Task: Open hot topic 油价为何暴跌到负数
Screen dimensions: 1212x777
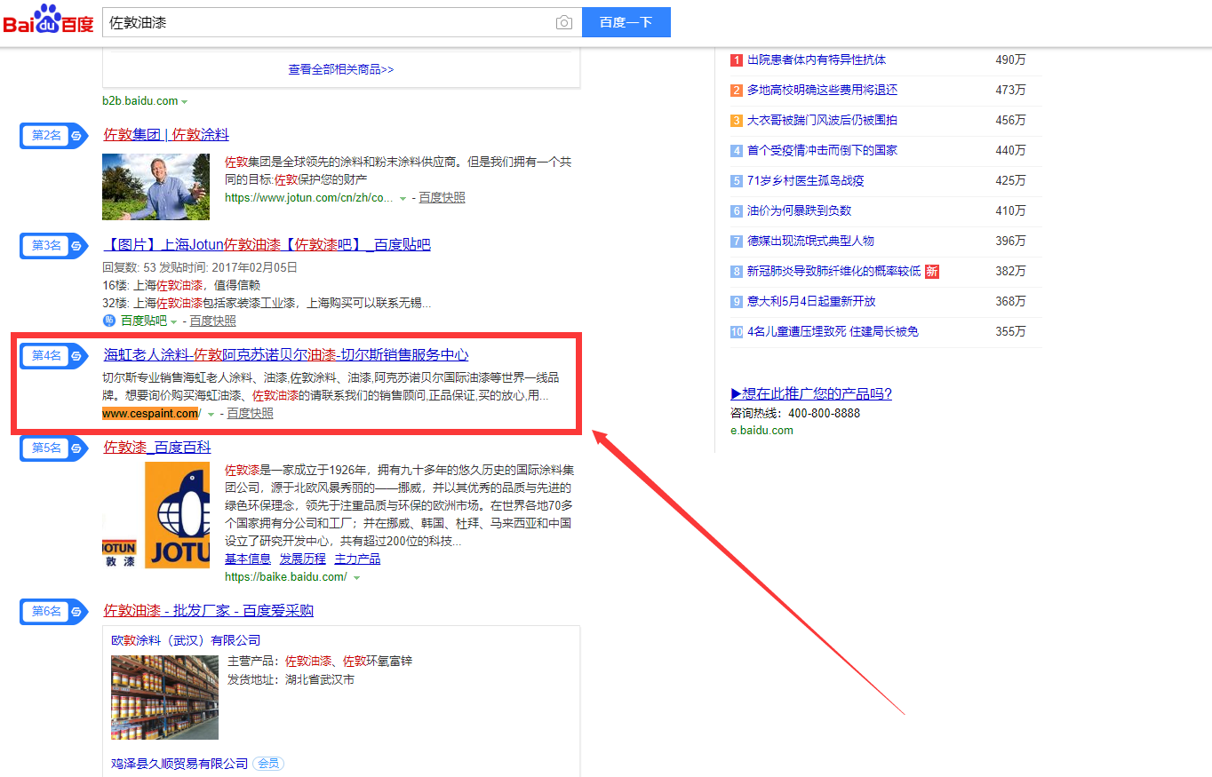Action: tap(799, 211)
